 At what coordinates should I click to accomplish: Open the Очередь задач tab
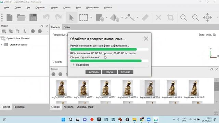[86, 107]
